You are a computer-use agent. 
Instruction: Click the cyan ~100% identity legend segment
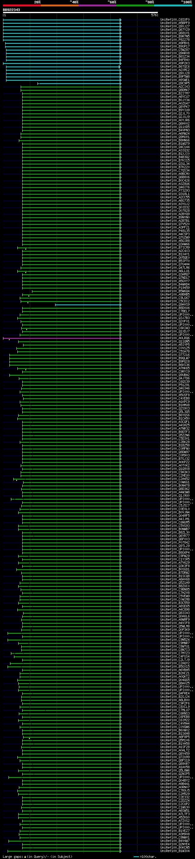pos(173,5)
